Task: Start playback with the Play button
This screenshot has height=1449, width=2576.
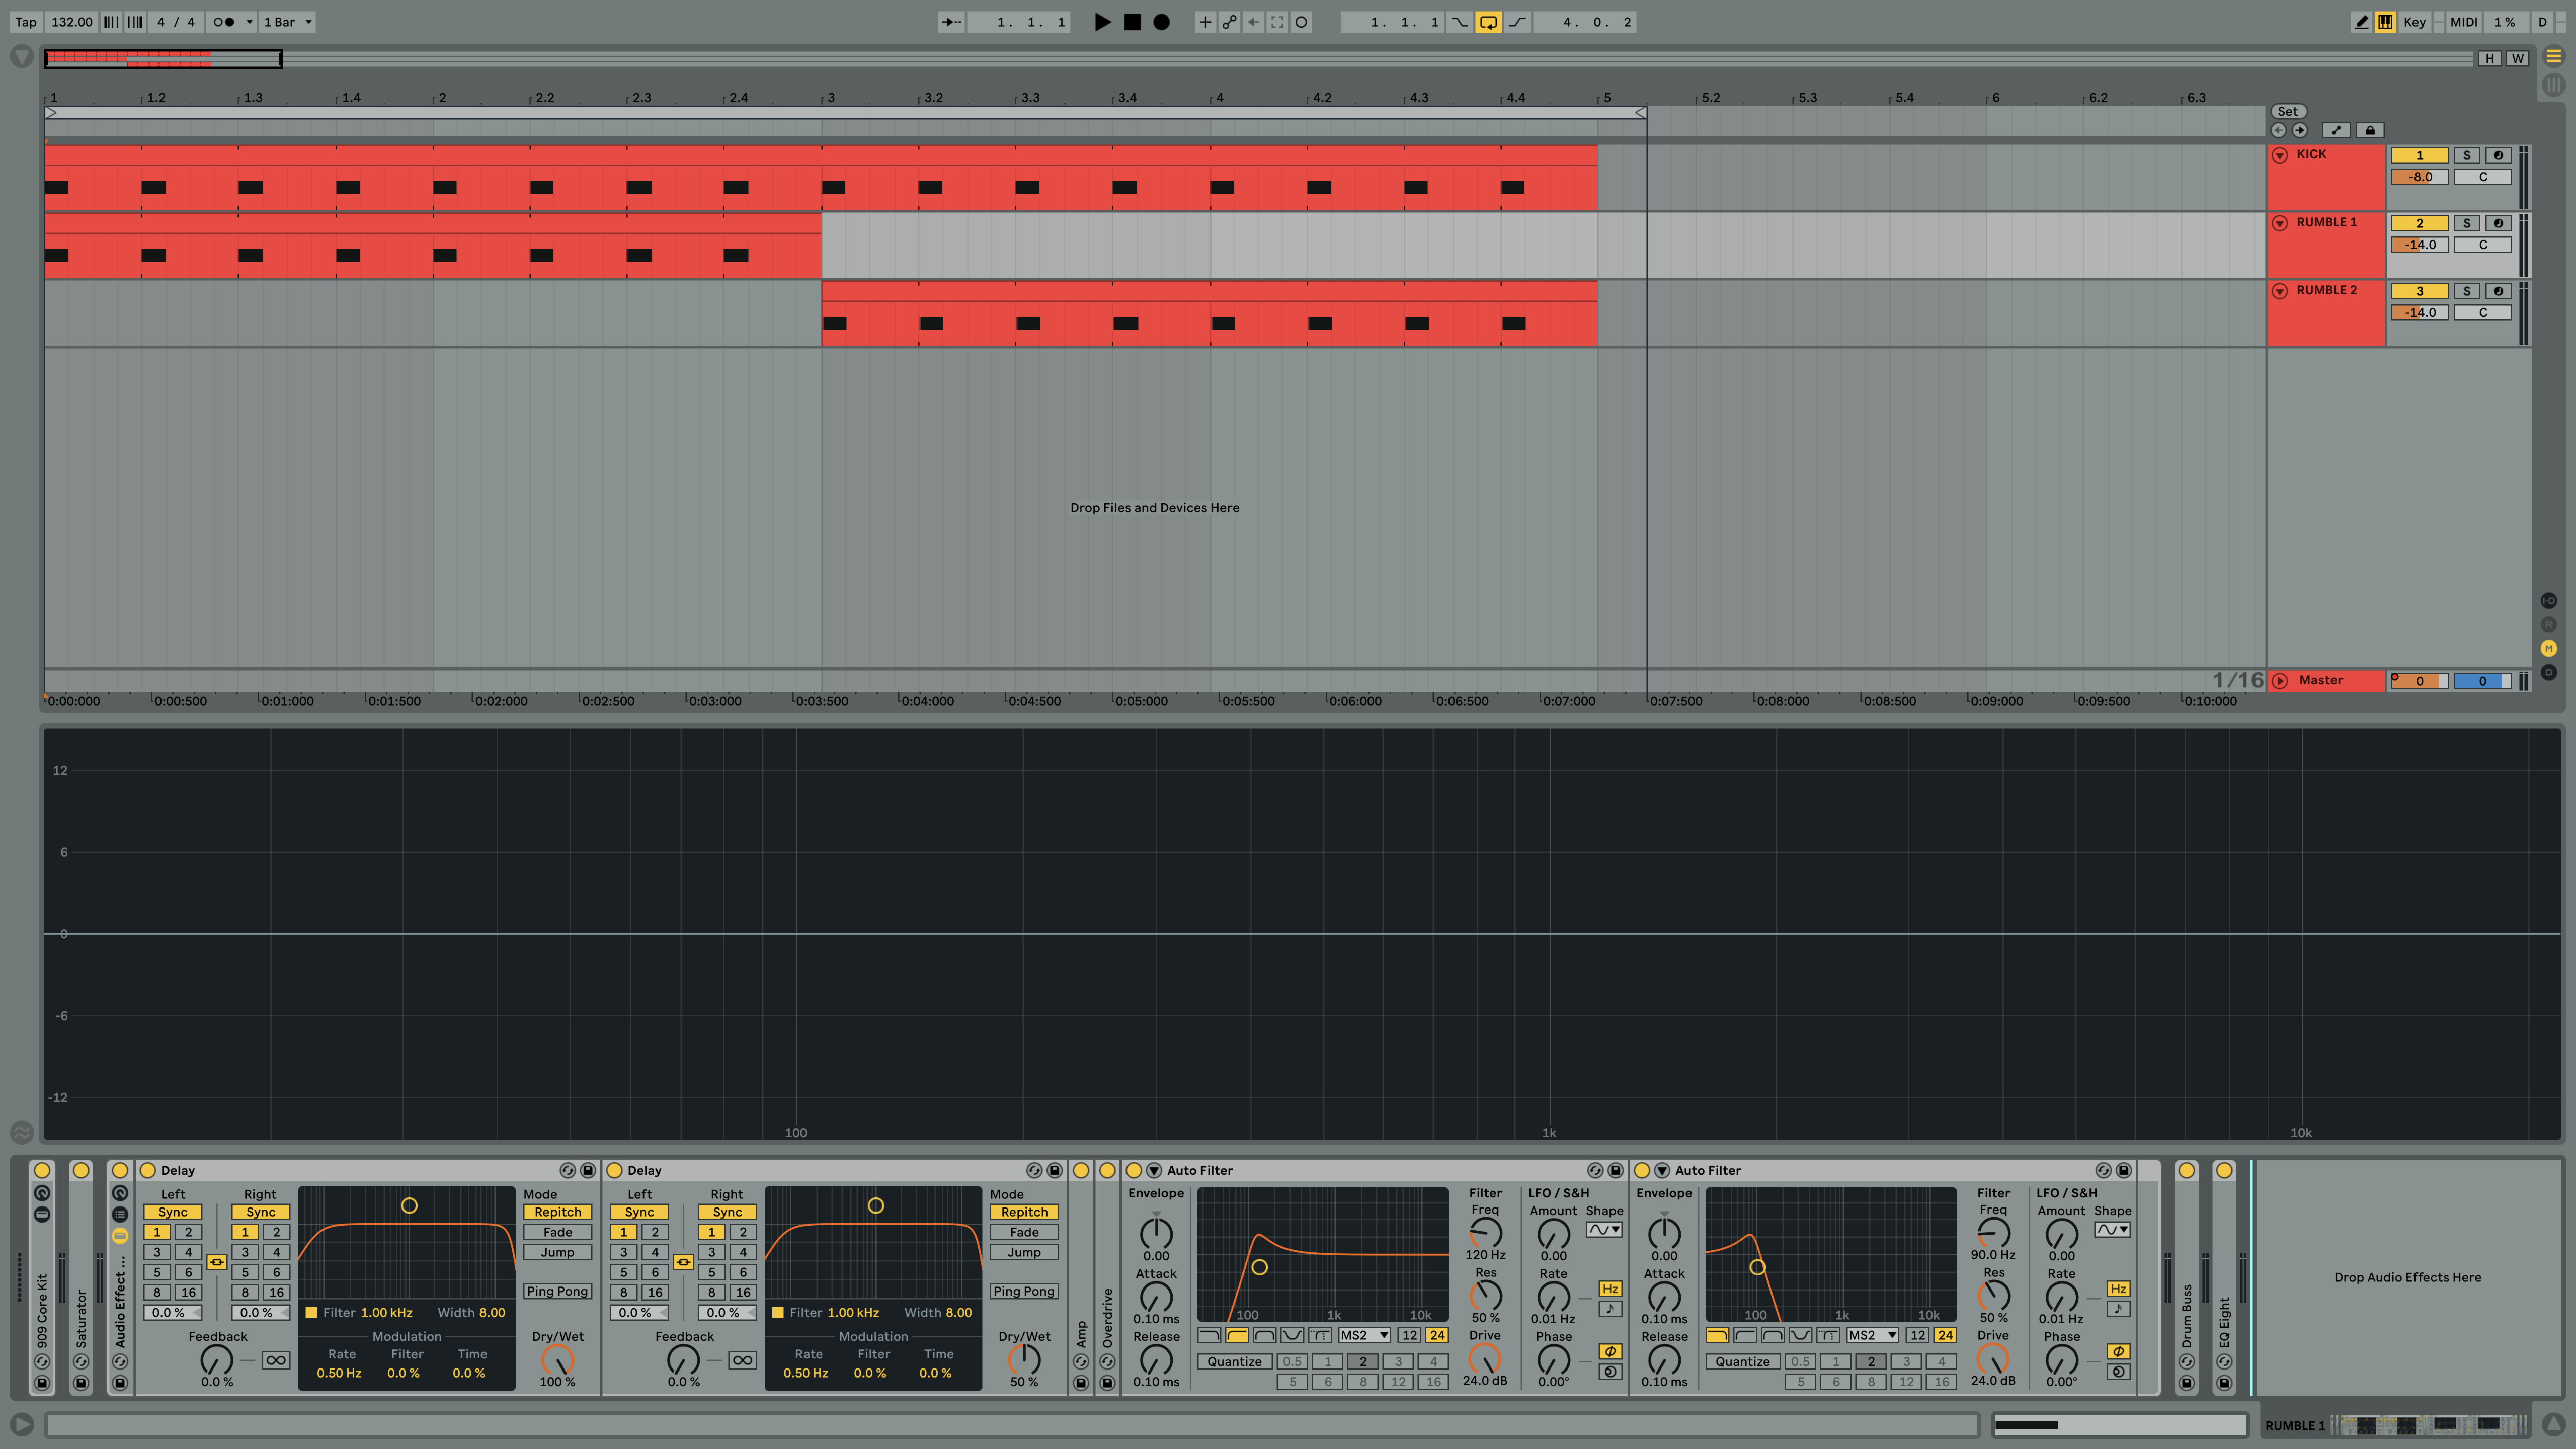Action: [x=1102, y=22]
